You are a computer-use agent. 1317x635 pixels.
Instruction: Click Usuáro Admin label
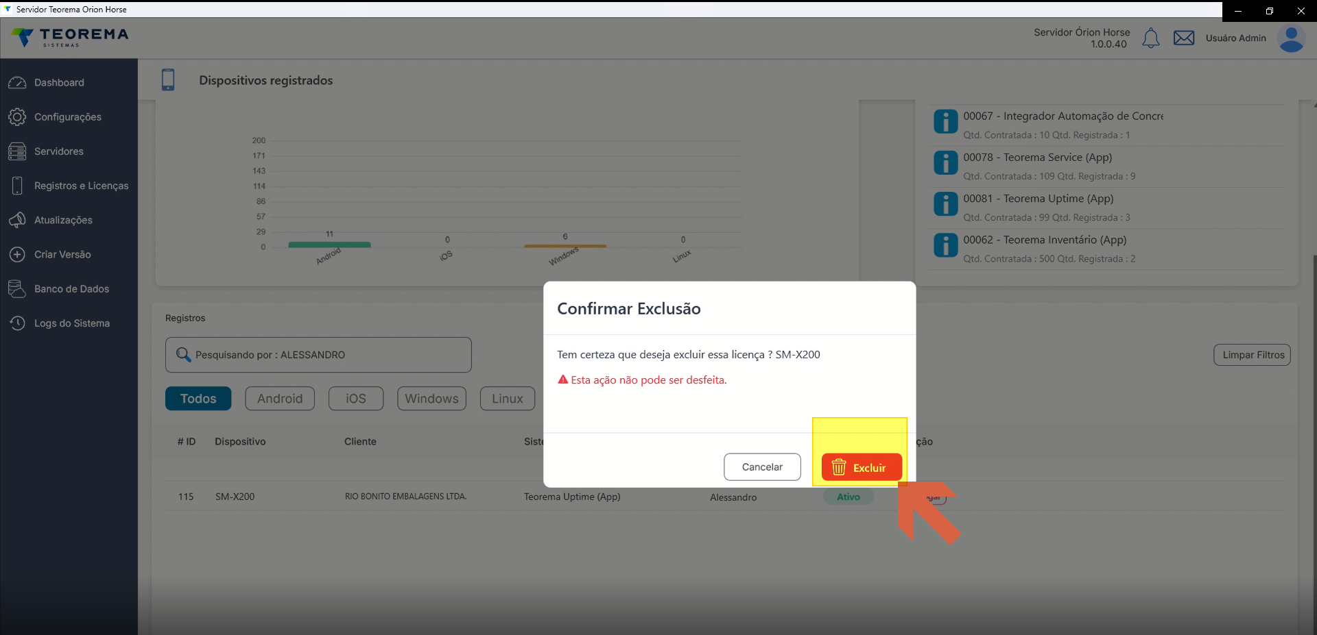click(x=1236, y=38)
